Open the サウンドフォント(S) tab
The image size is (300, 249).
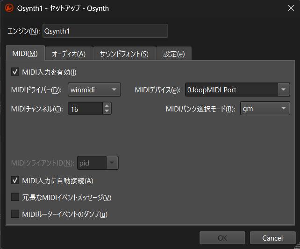coord(124,54)
